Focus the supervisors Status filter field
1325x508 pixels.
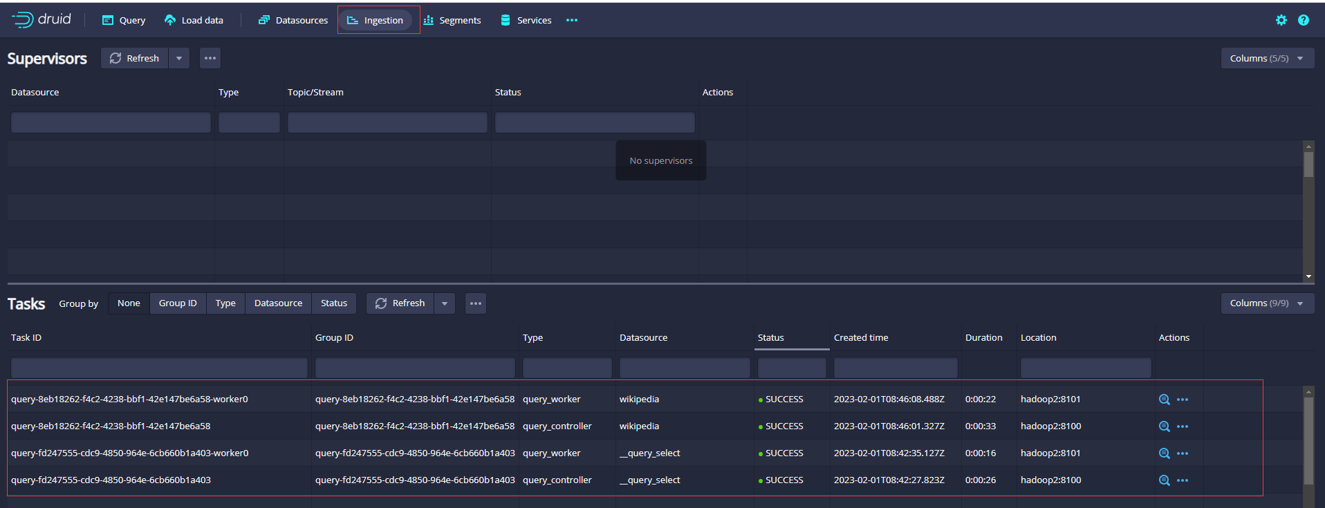(595, 122)
